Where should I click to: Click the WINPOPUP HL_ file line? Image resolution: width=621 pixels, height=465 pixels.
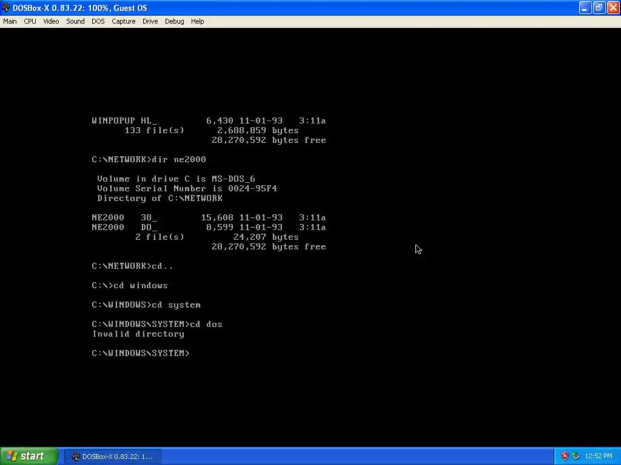(209, 120)
